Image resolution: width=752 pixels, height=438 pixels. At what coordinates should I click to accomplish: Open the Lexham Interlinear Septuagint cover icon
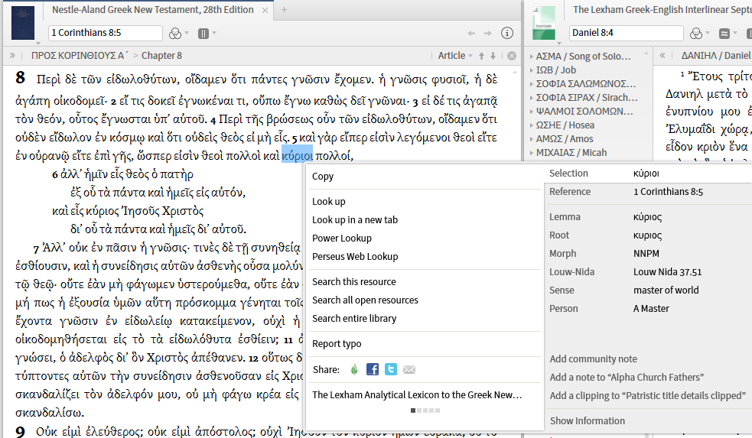pos(544,22)
